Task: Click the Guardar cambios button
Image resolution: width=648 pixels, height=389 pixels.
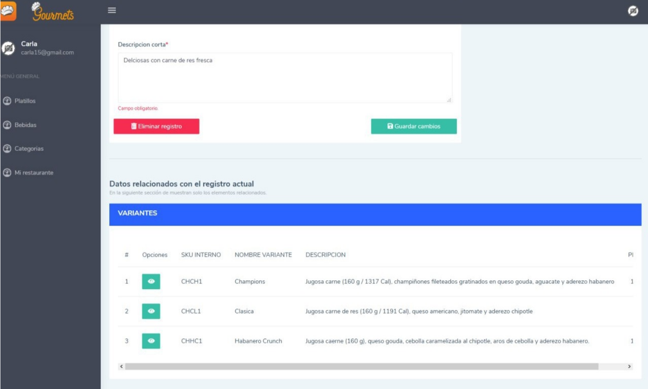Action: (x=413, y=126)
